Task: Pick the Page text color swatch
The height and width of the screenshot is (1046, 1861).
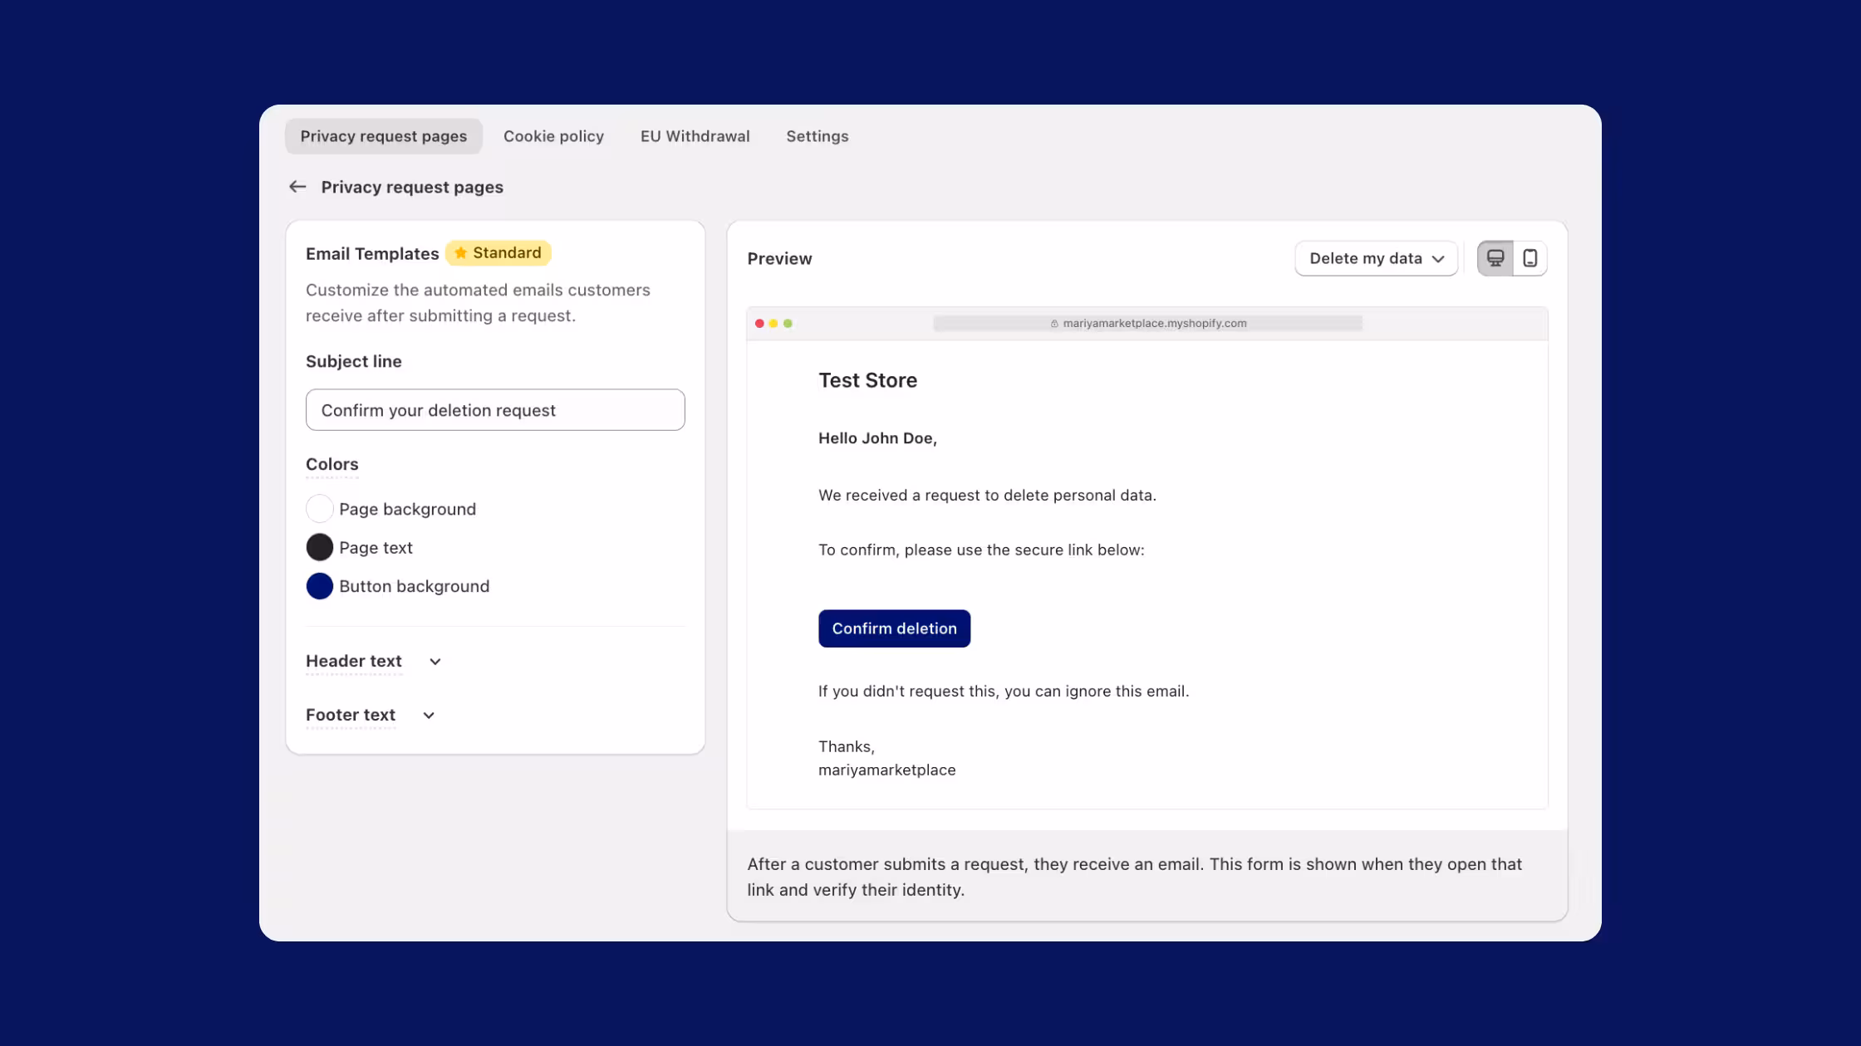Action: coord(320,548)
